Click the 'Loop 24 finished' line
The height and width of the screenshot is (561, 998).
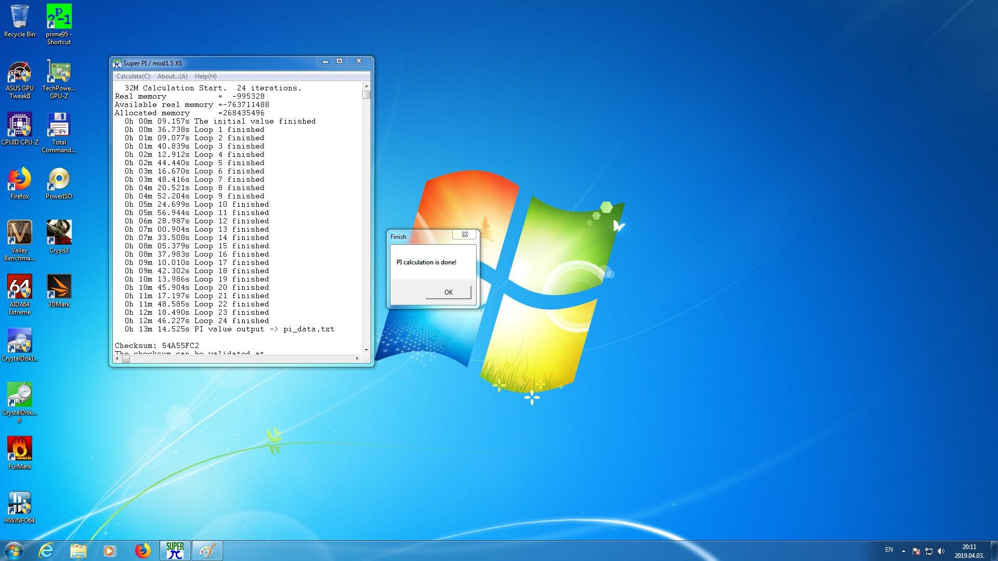[196, 320]
